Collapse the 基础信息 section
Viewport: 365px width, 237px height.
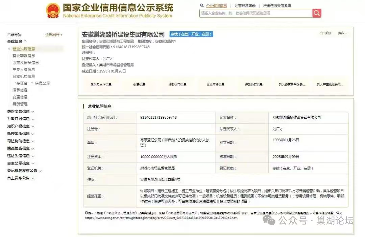pyautogui.click(x=17, y=41)
